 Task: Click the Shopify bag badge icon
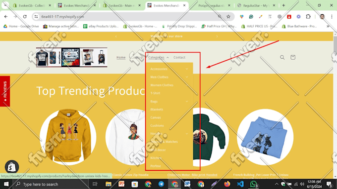point(12,167)
